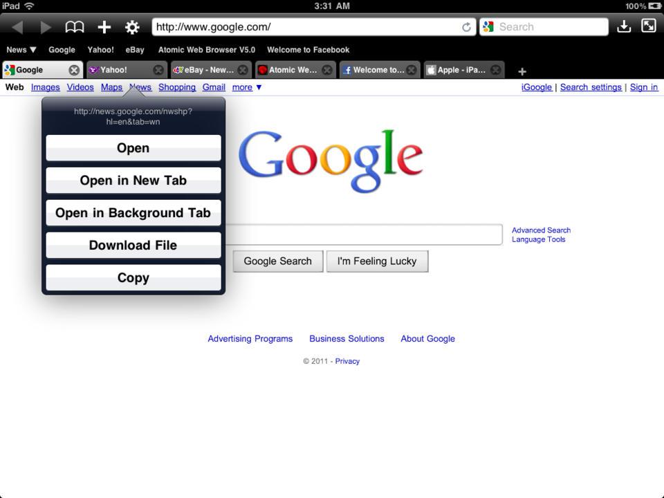Choose Download File in popup
Image resolution: width=664 pixels, height=498 pixels.
(133, 245)
